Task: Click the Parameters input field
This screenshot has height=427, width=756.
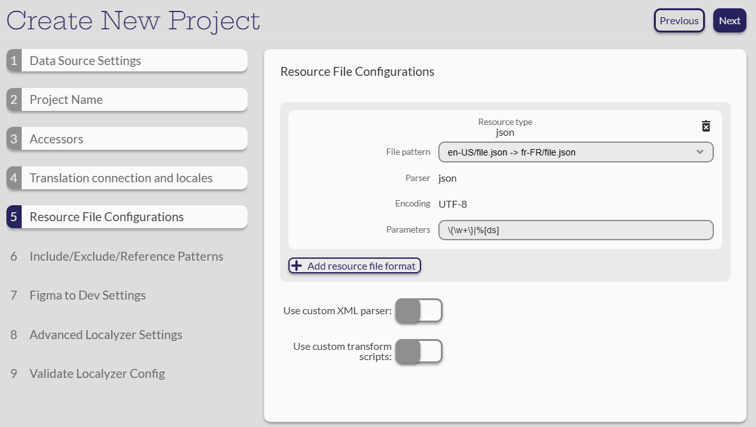Action: tap(575, 230)
